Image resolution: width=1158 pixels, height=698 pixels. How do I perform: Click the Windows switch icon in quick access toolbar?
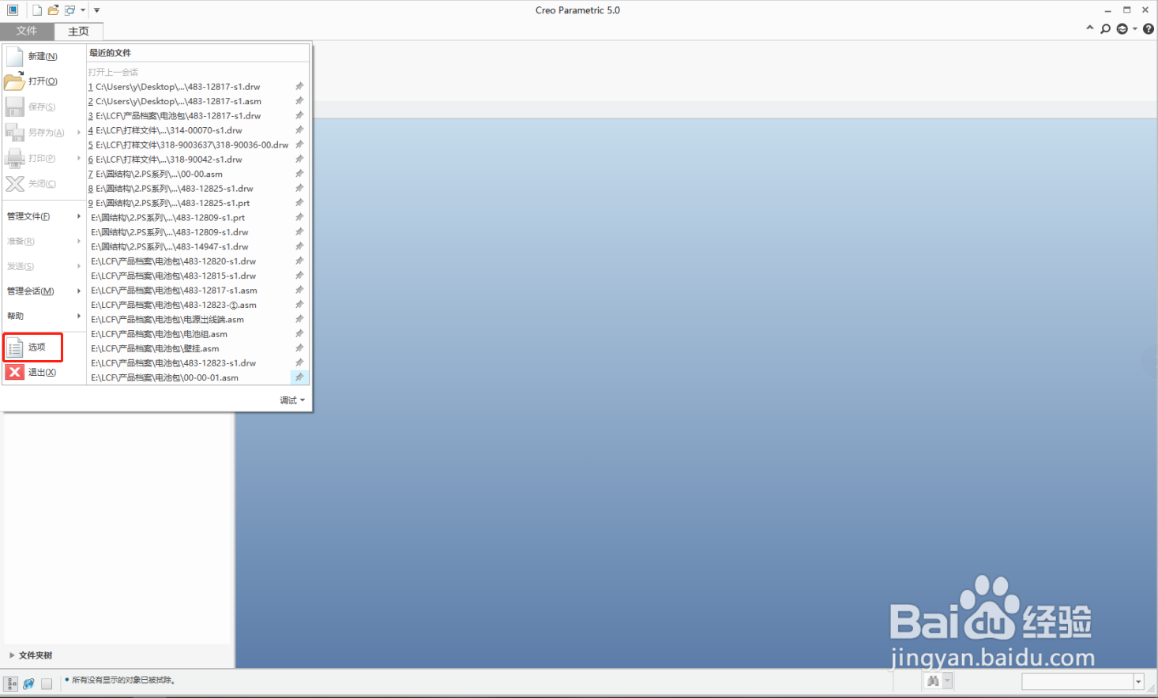tap(70, 10)
